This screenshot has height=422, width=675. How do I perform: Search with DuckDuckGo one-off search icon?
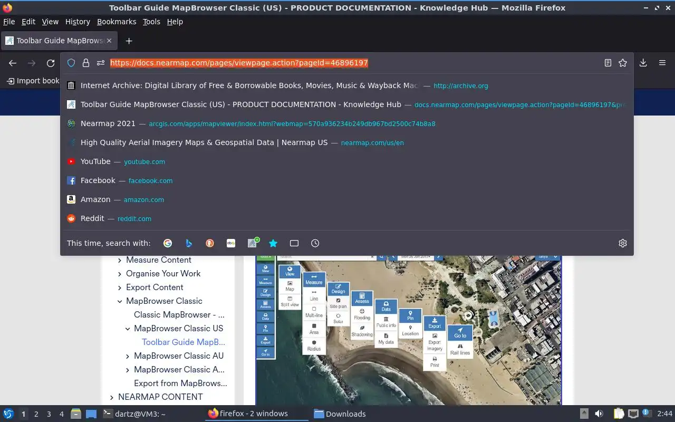tap(210, 243)
